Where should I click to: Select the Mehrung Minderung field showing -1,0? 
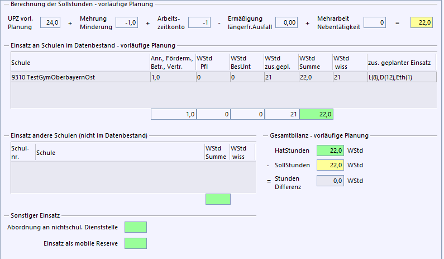pos(127,22)
